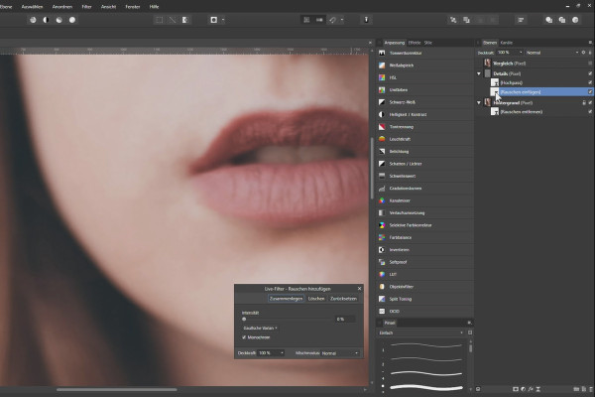Viewport: 595px width, 397px height.
Task: Open the Ebenen panel blend mode Normal dropdown
Action: click(552, 53)
